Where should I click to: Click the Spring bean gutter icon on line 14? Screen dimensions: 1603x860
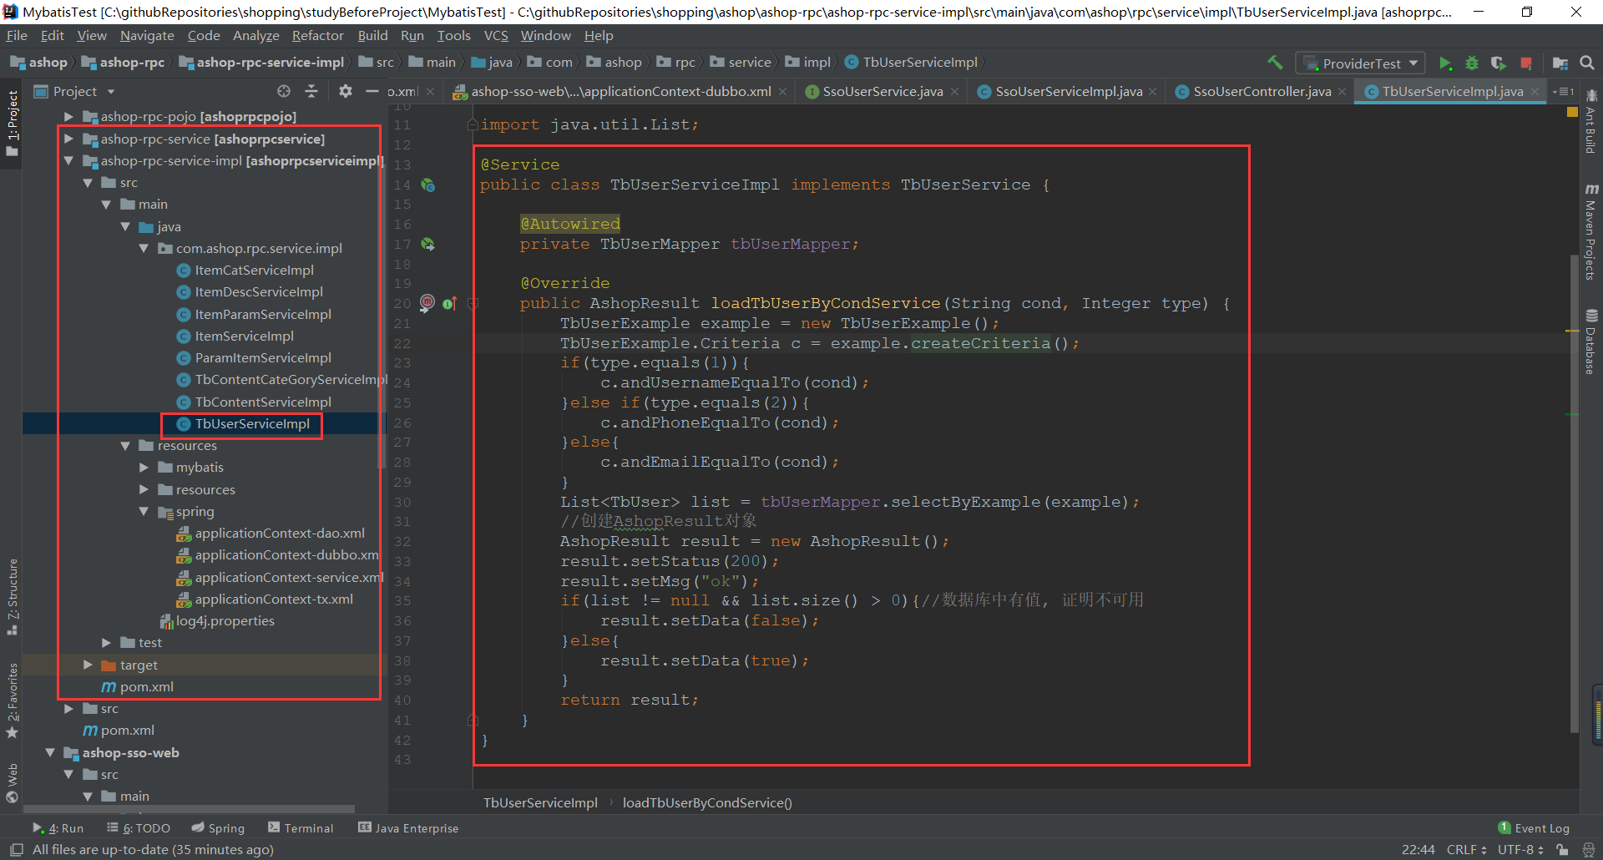[x=428, y=185]
